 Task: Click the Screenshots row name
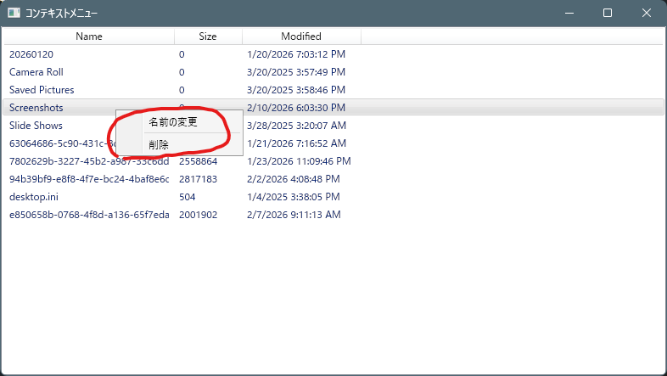pos(36,108)
